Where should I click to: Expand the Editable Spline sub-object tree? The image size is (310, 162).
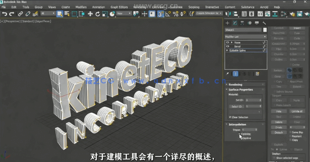click(x=227, y=50)
